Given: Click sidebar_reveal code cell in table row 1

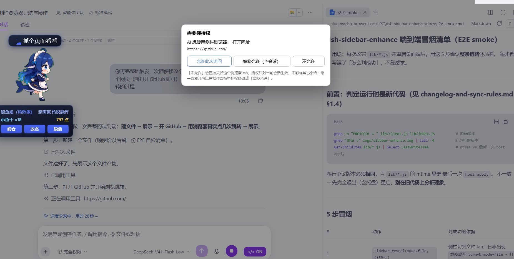Looking at the screenshot, I should pos(405,253).
